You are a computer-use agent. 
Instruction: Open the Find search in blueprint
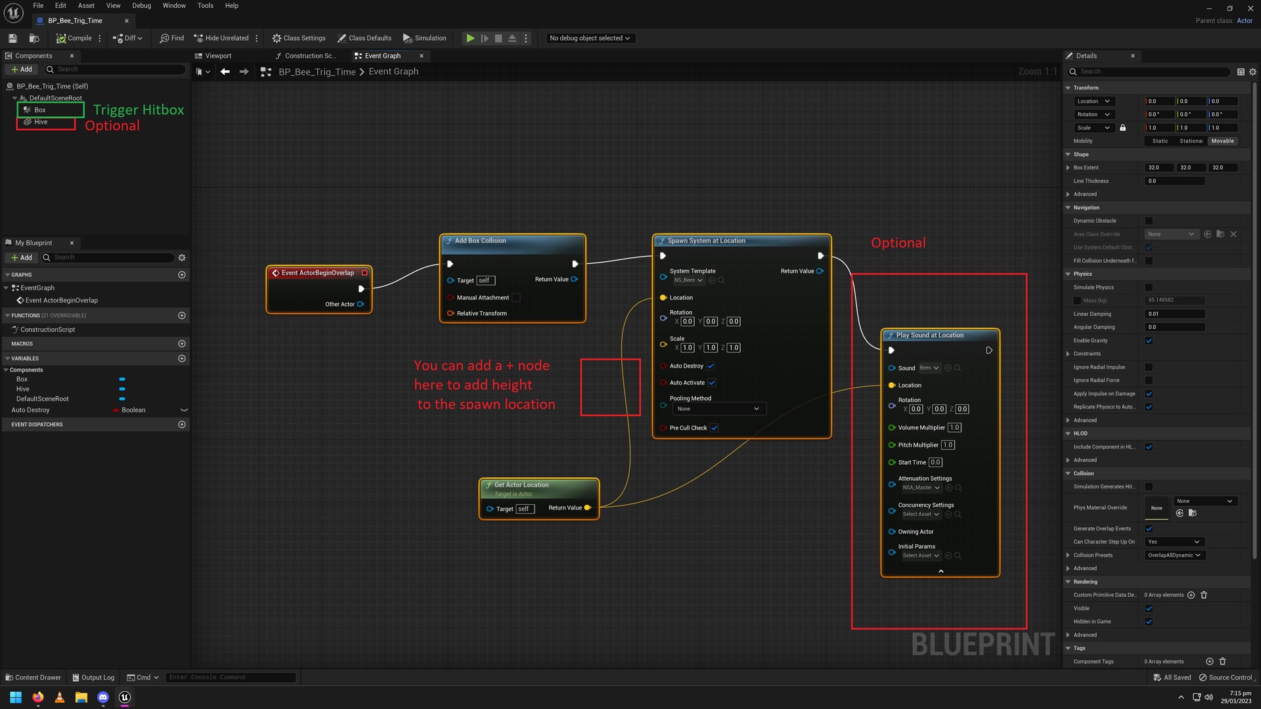171,38
